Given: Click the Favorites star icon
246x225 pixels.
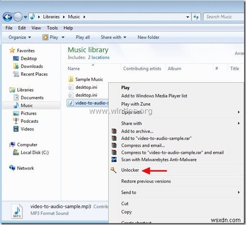Looking at the screenshot, I should pyautogui.click(x=12, y=50).
